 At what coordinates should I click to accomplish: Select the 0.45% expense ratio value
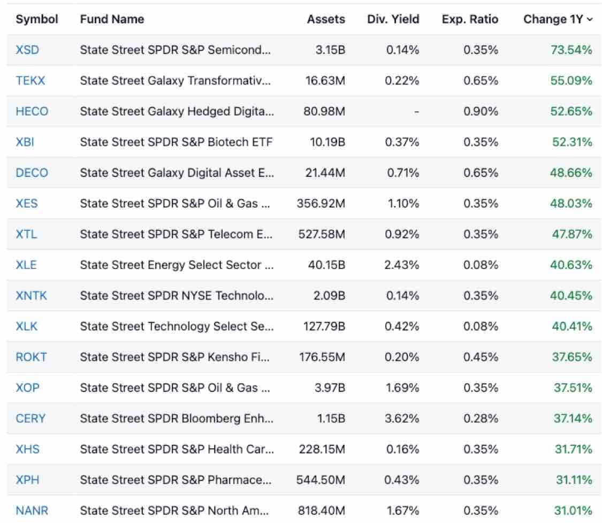pyautogui.click(x=481, y=357)
